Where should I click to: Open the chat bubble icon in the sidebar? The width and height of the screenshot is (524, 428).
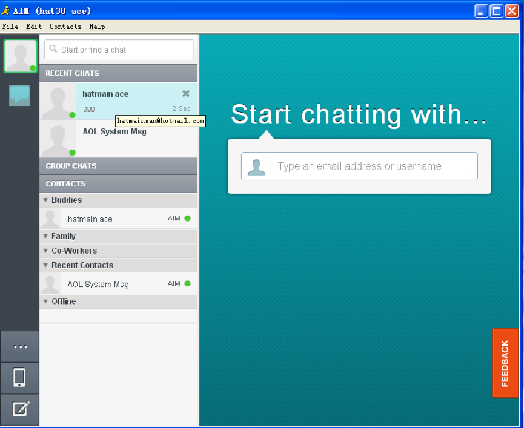coord(20,95)
